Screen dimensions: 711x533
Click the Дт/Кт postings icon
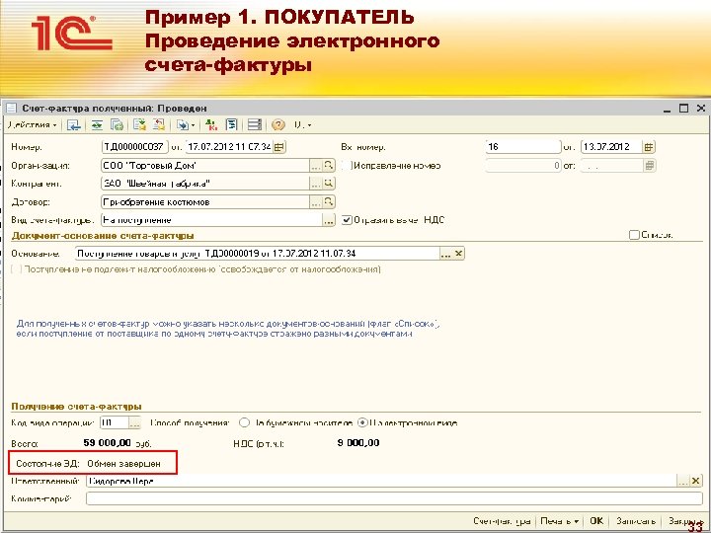click(x=211, y=124)
